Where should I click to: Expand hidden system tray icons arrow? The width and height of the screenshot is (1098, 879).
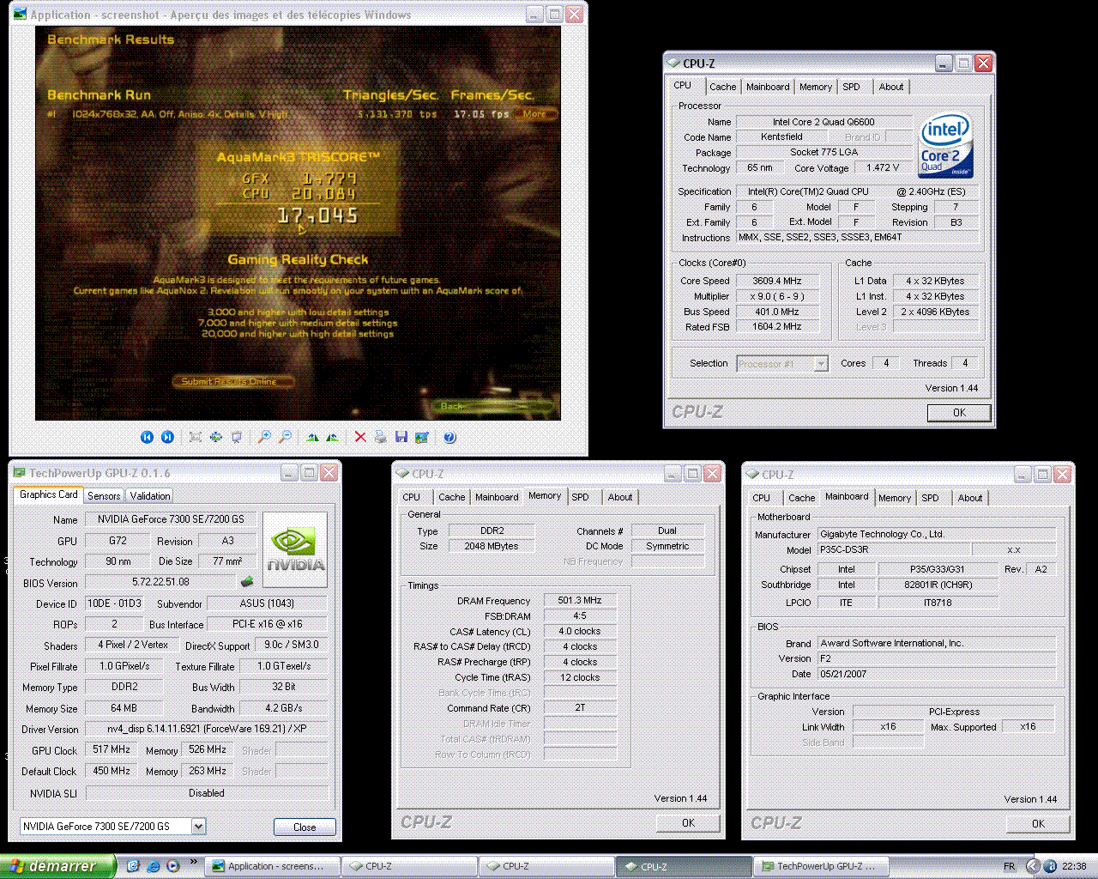click(1033, 866)
